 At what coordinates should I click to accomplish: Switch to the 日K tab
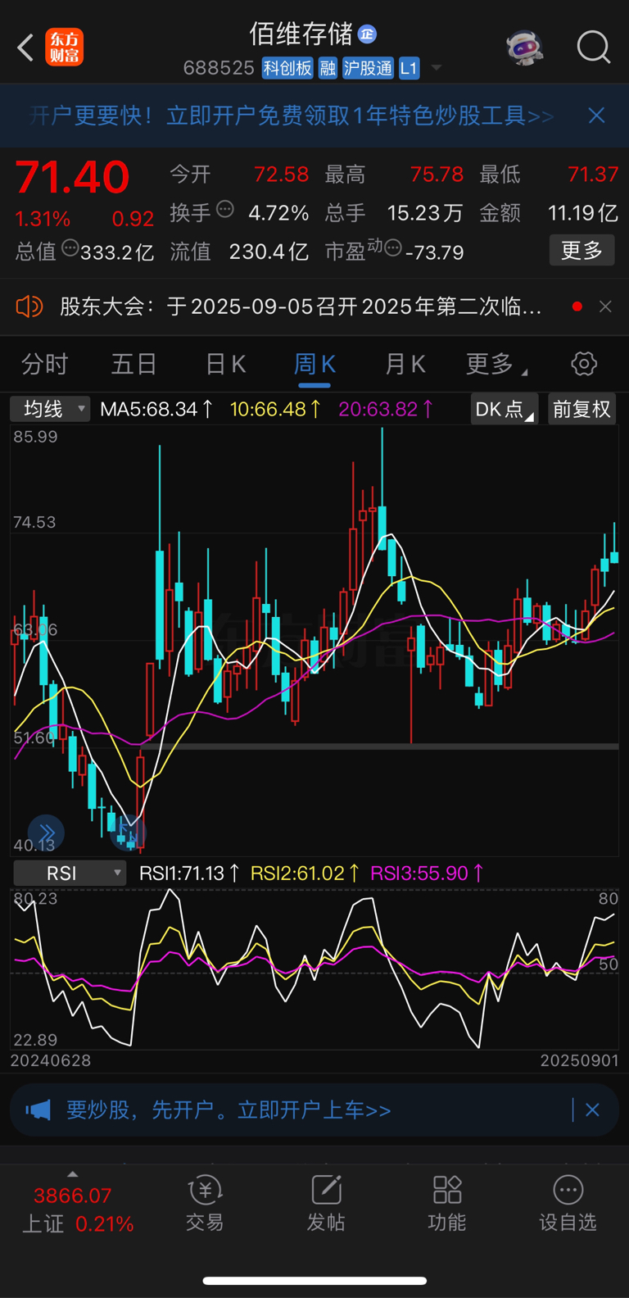(225, 364)
